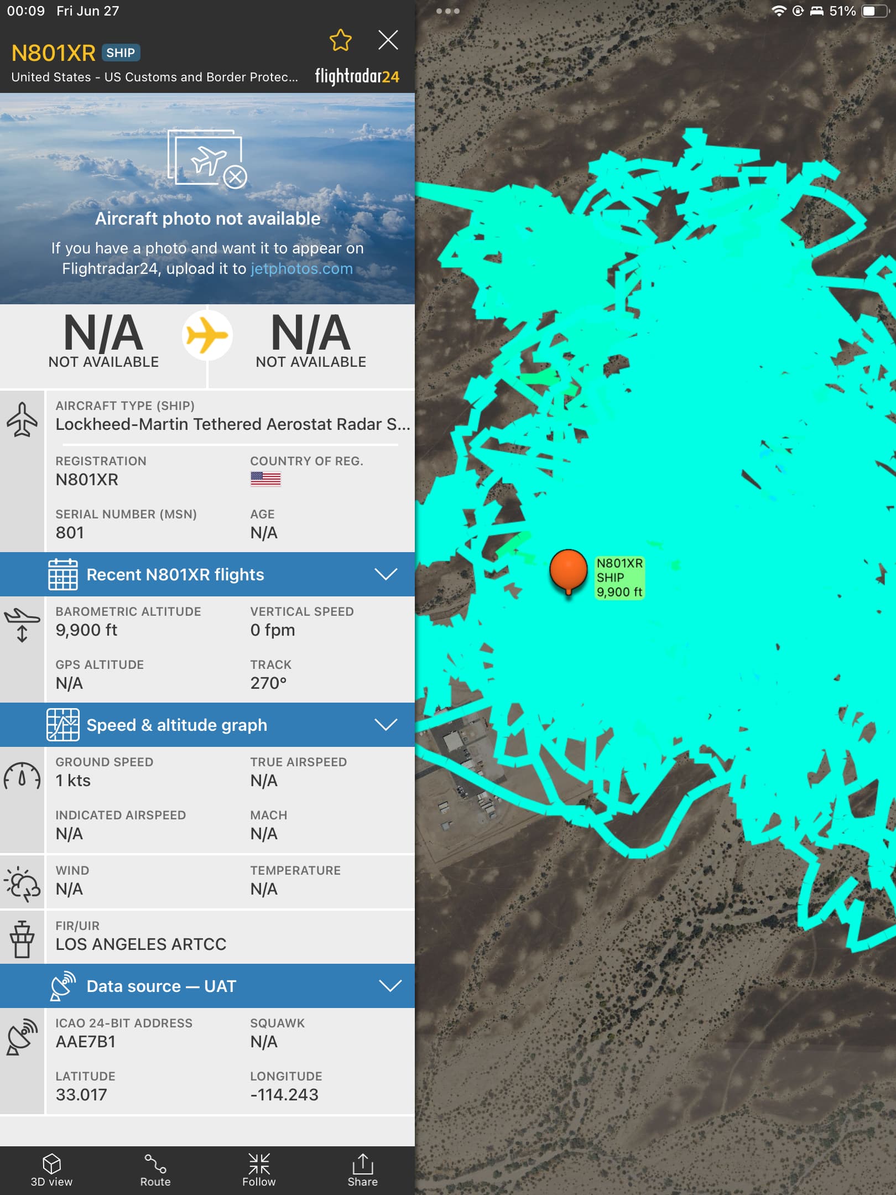Tap the registration value N801XR

[x=87, y=480]
